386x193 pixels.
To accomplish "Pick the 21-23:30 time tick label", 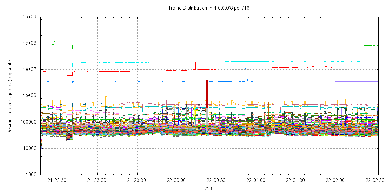I will click(x=138, y=180).
